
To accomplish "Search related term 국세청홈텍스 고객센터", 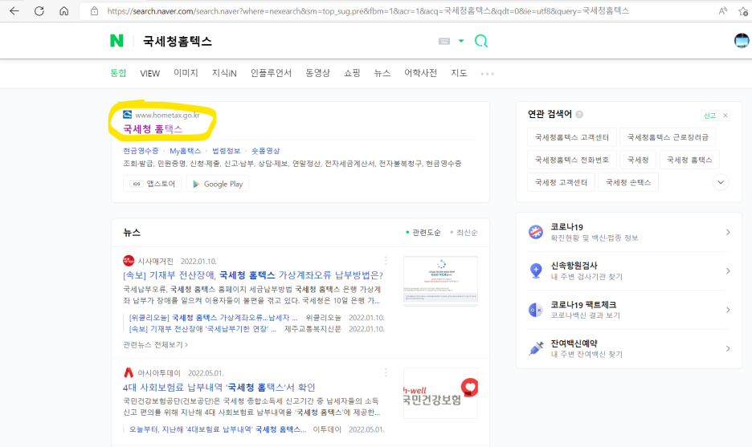I will tap(572, 137).
